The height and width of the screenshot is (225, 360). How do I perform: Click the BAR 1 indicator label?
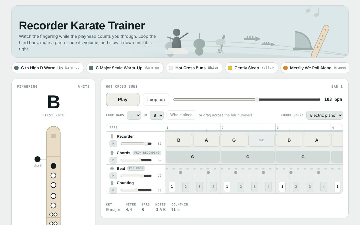pyautogui.click(x=337, y=86)
